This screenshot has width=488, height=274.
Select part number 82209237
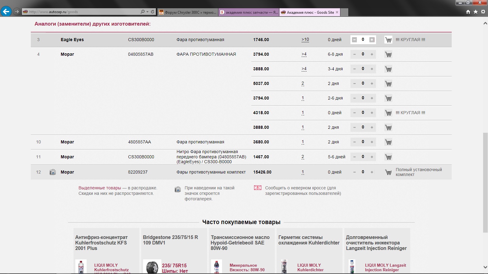(138, 172)
